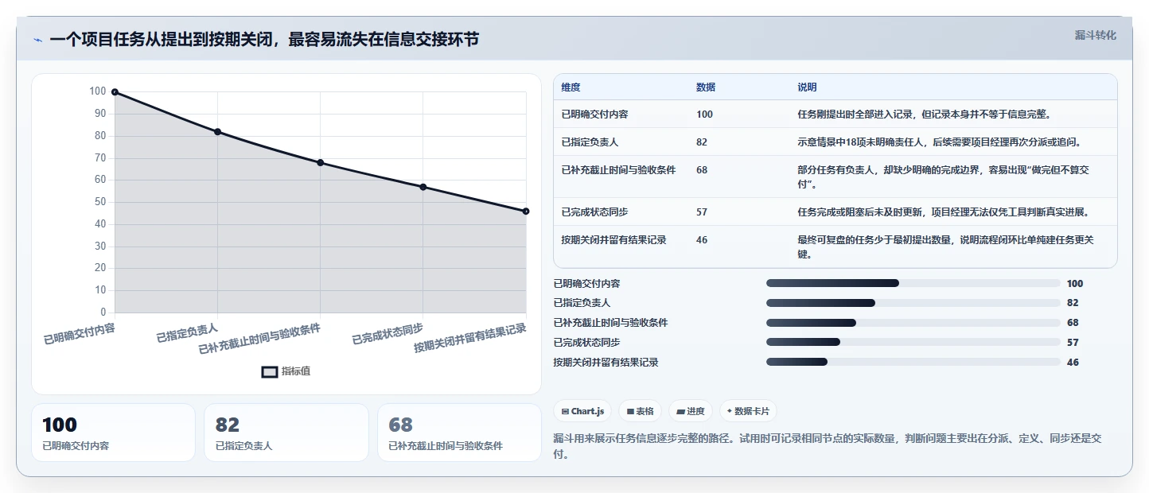
Task: Select the 100 已明确交付内容 stat card
Action: coord(113,433)
